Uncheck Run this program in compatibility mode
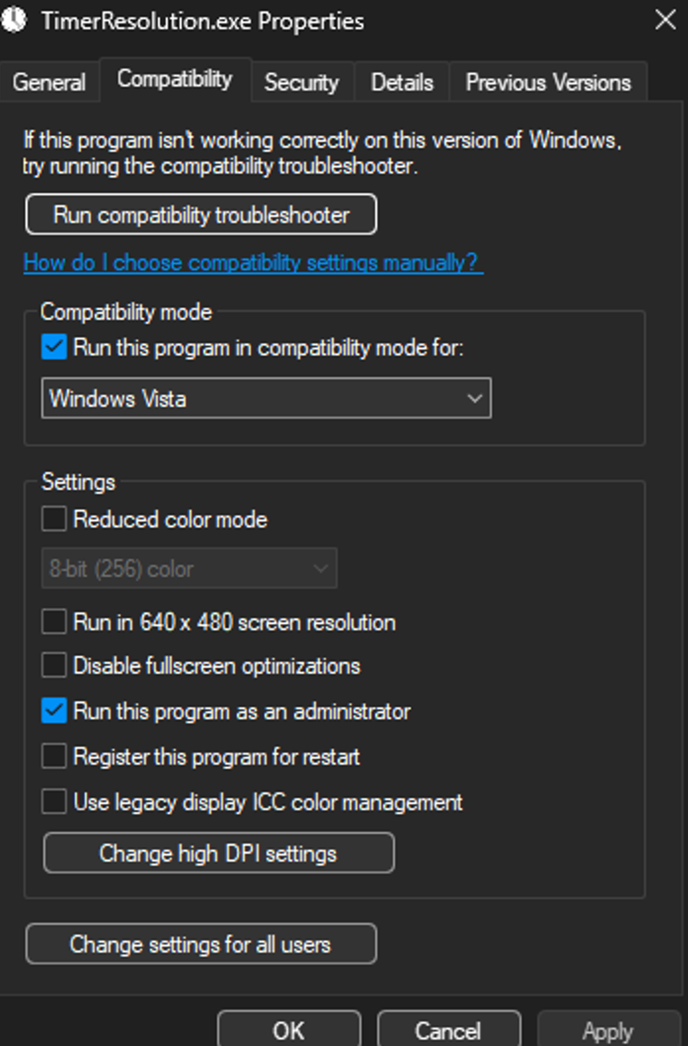Viewport: 688px width, 1046px height. (x=54, y=347)
